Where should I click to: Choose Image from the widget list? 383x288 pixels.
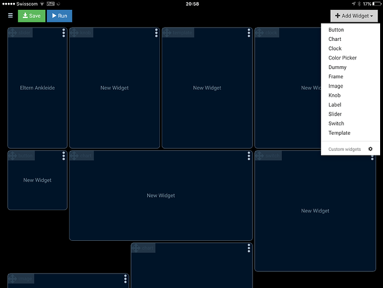click(336, 86)
